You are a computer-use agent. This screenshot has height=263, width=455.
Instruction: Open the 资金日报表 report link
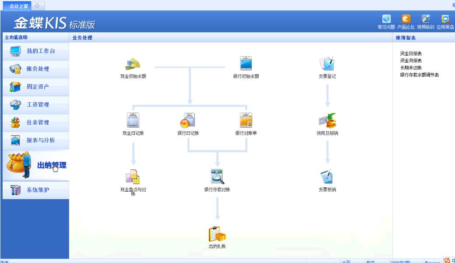tap(411, 54)
